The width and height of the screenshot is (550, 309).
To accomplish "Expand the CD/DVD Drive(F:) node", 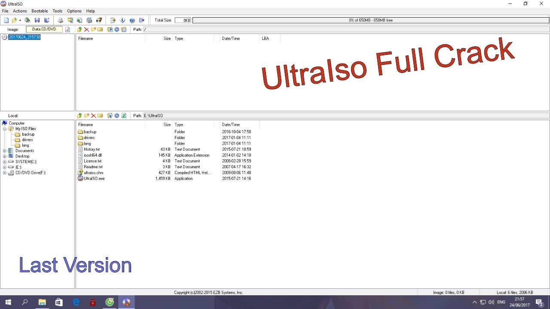I will point(5,173).
